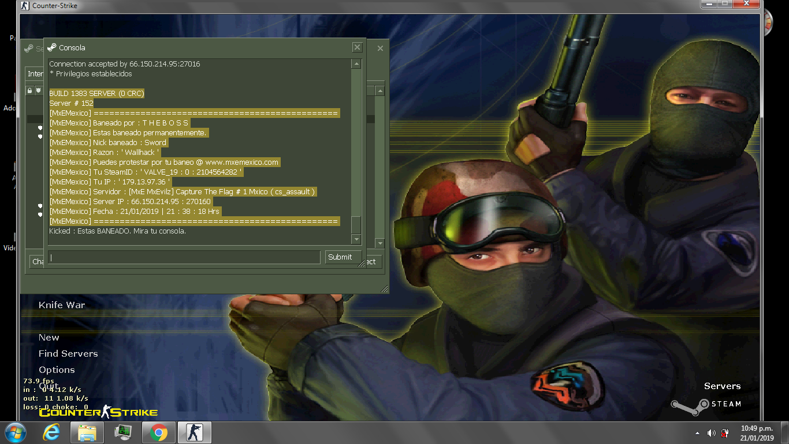Viewport: 789px width, 444px height.
Task: Click the '* Privilegios establecidos' line
Action: coord(91,74)
